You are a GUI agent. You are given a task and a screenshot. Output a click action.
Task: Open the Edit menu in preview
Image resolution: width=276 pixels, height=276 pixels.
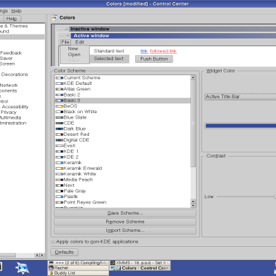(x=79, y=42)
